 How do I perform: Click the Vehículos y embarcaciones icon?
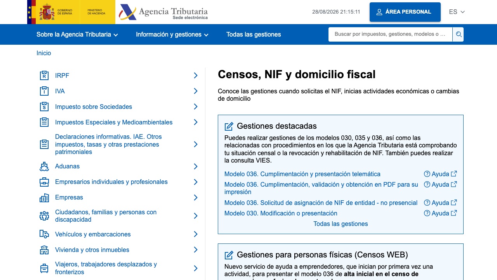(x=44, y=234)
